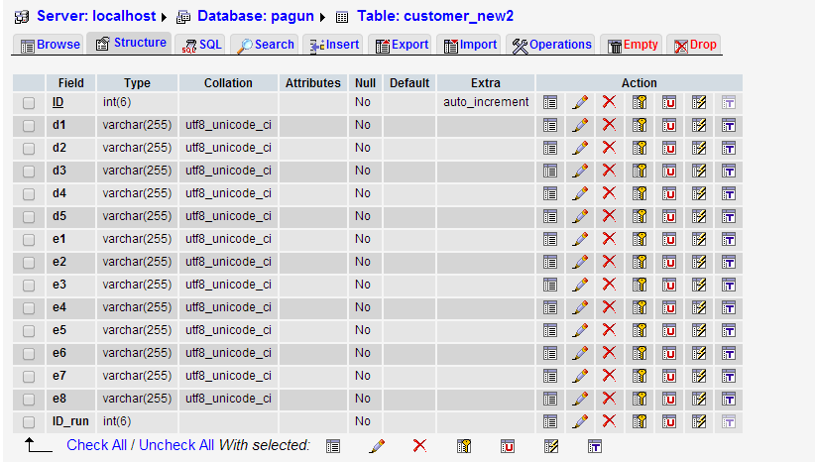Click the red X drop icon for d3
This screenshot has height=462, width=815.
click(610, 171)
